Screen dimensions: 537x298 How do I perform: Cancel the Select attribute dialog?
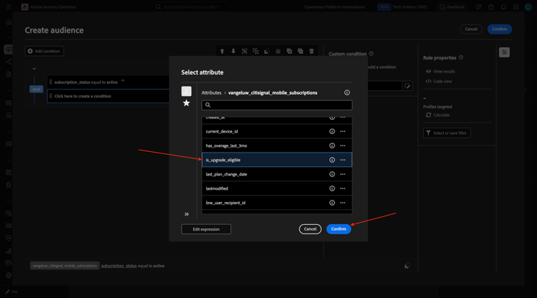[x=310, y=229]
